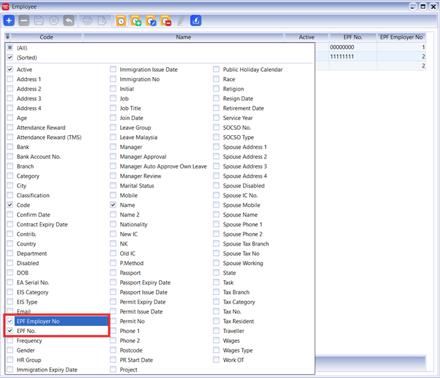The image size is (440, 378).
Task: Check the SOCSO No. column option
Action: coord(216,127)
